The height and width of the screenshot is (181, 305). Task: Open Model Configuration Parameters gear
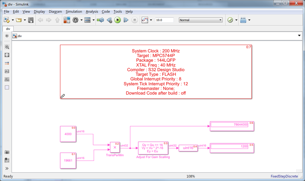pos(75,20)
